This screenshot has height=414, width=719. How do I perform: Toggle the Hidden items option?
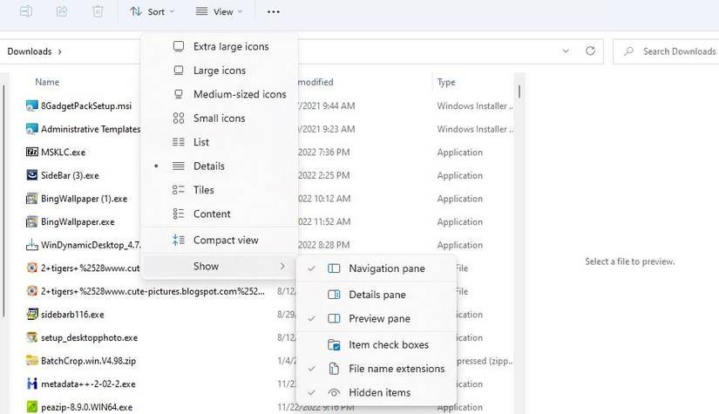click(379, 393)
